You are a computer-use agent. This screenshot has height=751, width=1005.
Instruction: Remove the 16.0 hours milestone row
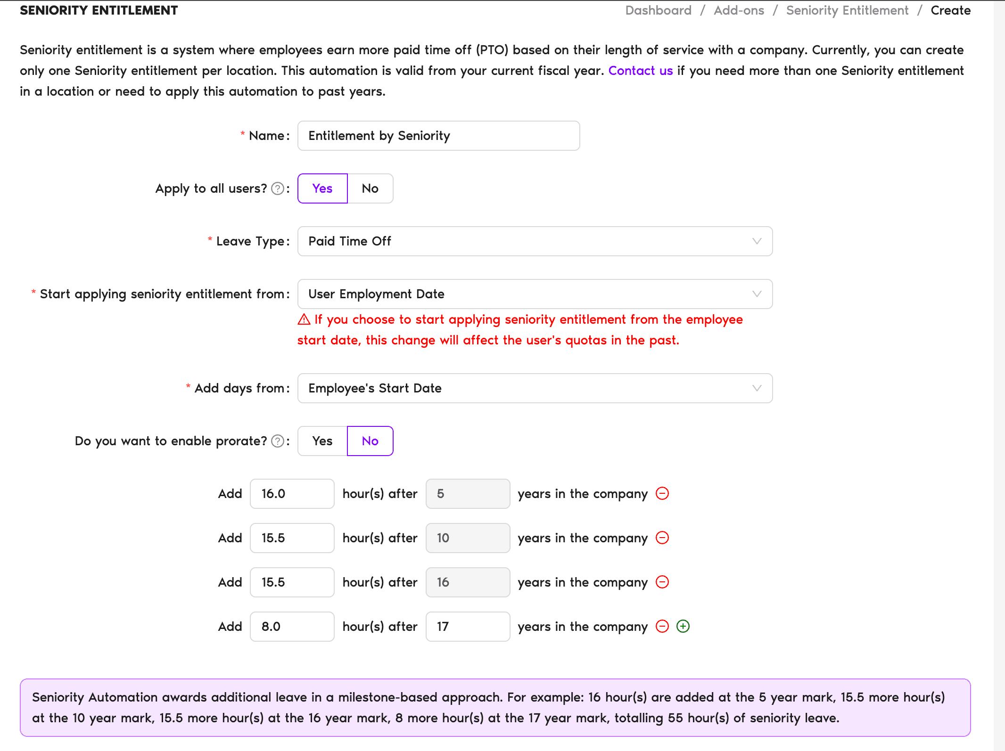pos(662,493)
